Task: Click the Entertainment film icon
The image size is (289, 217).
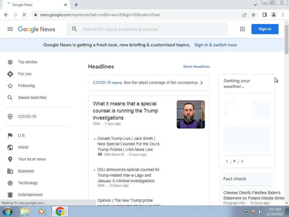Action: (10, 195)
